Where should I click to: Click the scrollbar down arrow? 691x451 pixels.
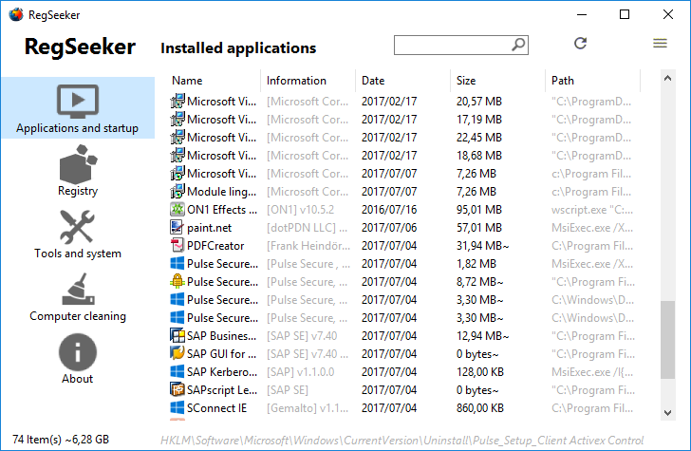667,413
